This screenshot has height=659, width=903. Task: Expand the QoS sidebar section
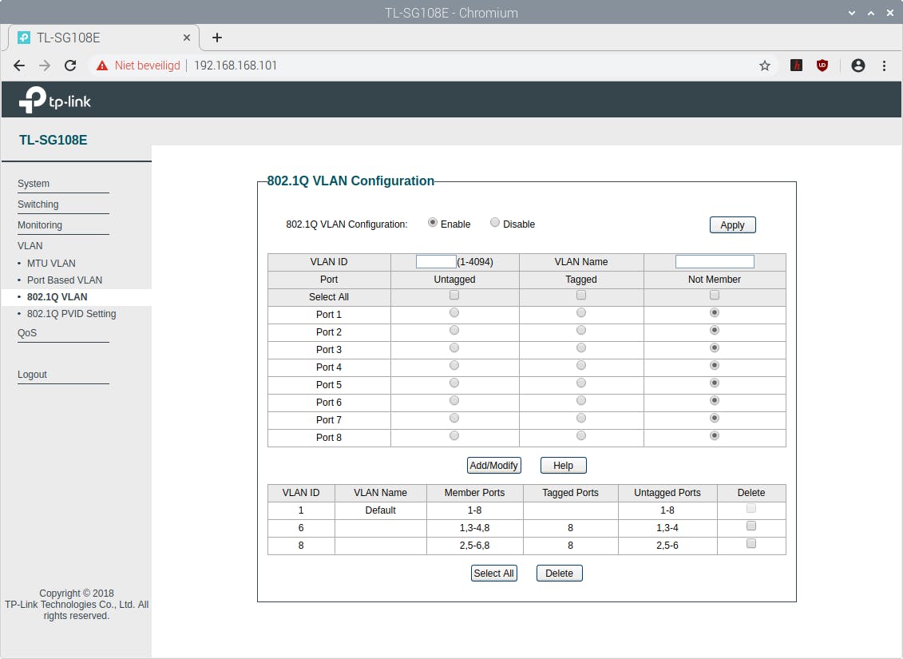coord(27,333)
